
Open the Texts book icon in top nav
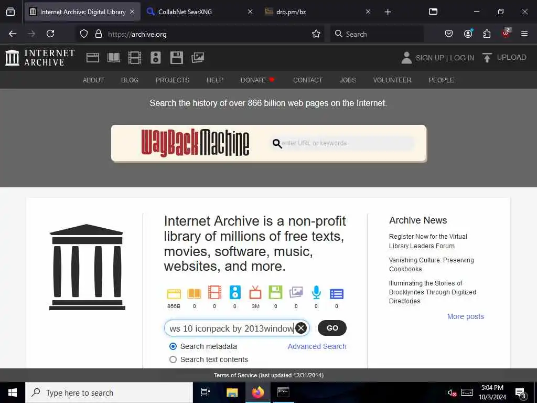point(114,58)
